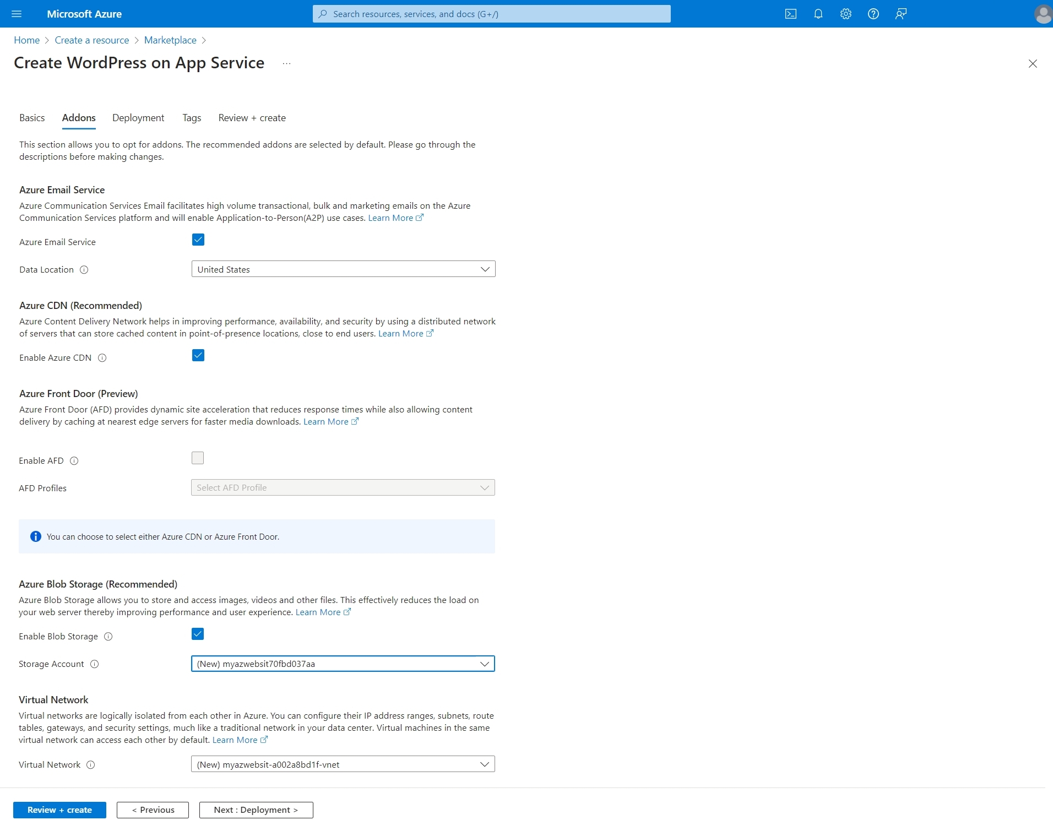Image resolution: width=1053 pixels, height=831 pixels.
Task: Expand the Storage Account dropdown
Action: [343, 664]
